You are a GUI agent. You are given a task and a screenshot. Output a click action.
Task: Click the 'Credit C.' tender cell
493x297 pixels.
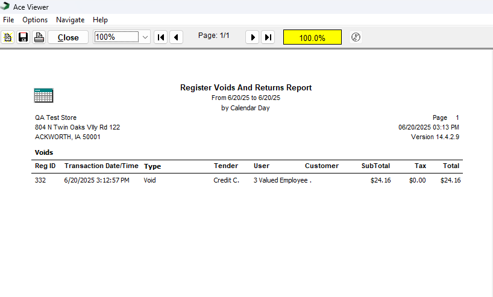point(227,180)
